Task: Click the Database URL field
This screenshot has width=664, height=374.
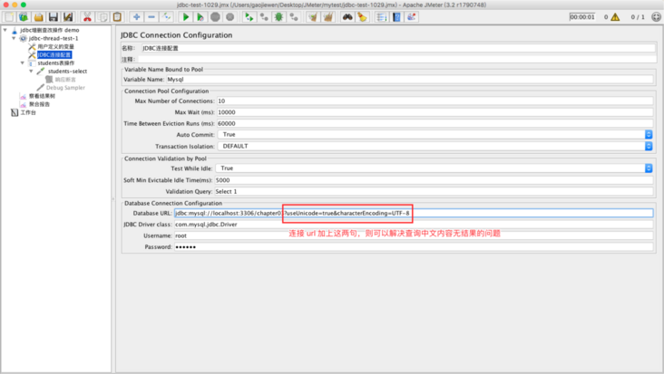Action: [414, 213]
